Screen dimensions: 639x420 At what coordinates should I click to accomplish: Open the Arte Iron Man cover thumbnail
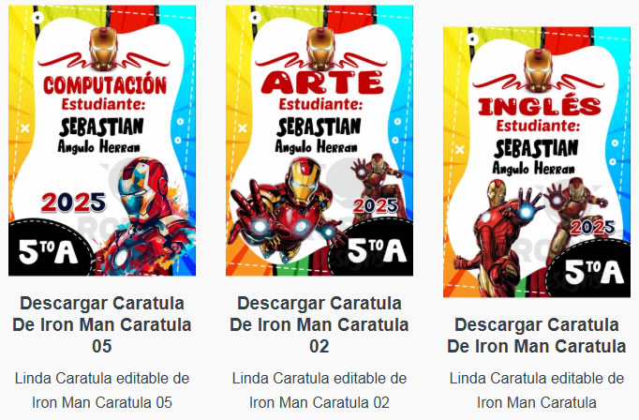pyautogui.click(x=319, y=141)
